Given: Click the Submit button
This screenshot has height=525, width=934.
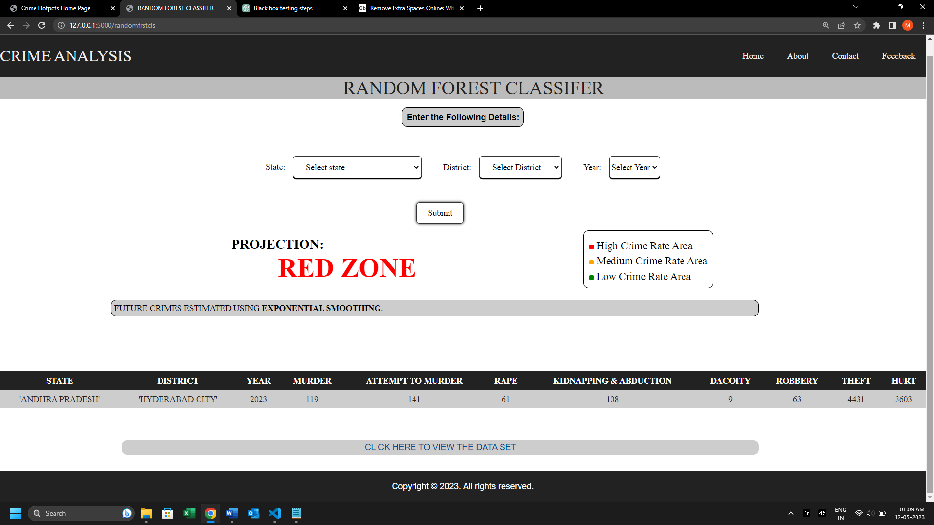Looking at the screenshot, I should pos(439,212).
